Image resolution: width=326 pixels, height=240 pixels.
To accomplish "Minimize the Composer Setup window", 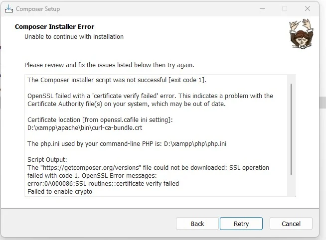I will coord(262,9).
